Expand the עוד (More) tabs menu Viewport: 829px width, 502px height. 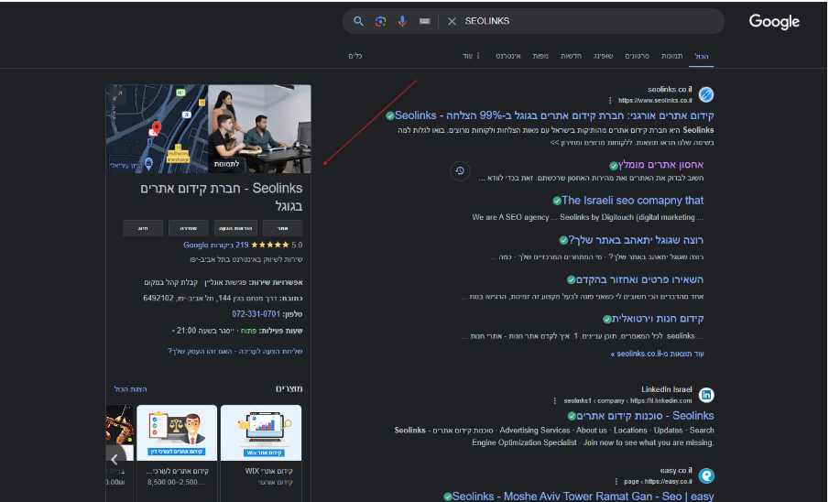pos(471,56)
